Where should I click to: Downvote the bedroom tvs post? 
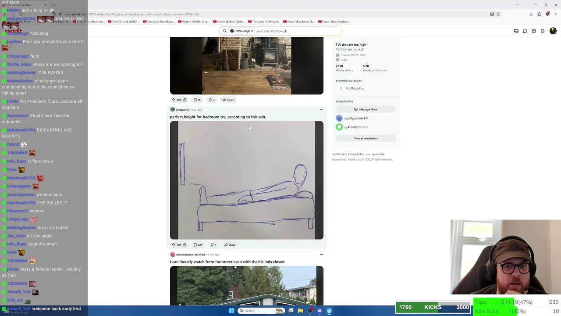[x=185, y=245]
